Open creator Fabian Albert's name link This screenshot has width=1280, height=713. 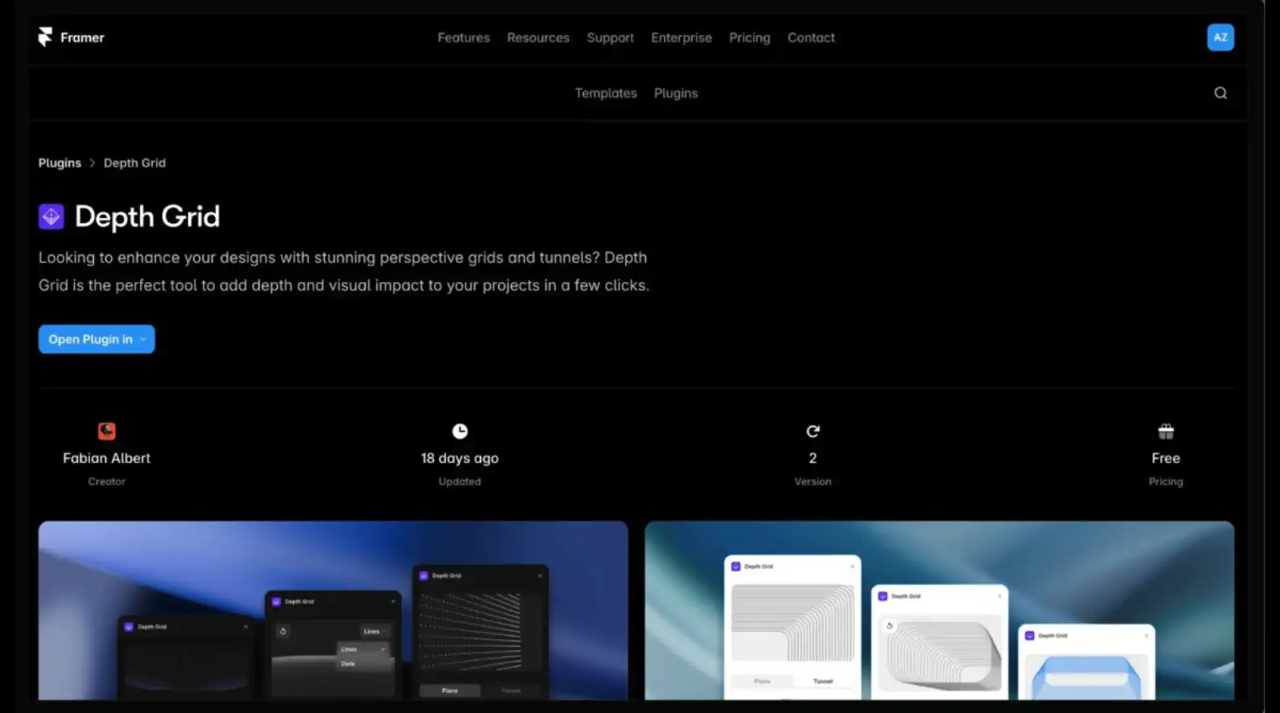(x=107, y=458)
